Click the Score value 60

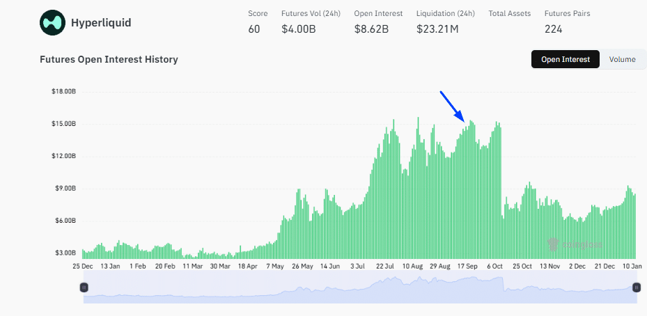pyautogui.click(x=254, y=29)
